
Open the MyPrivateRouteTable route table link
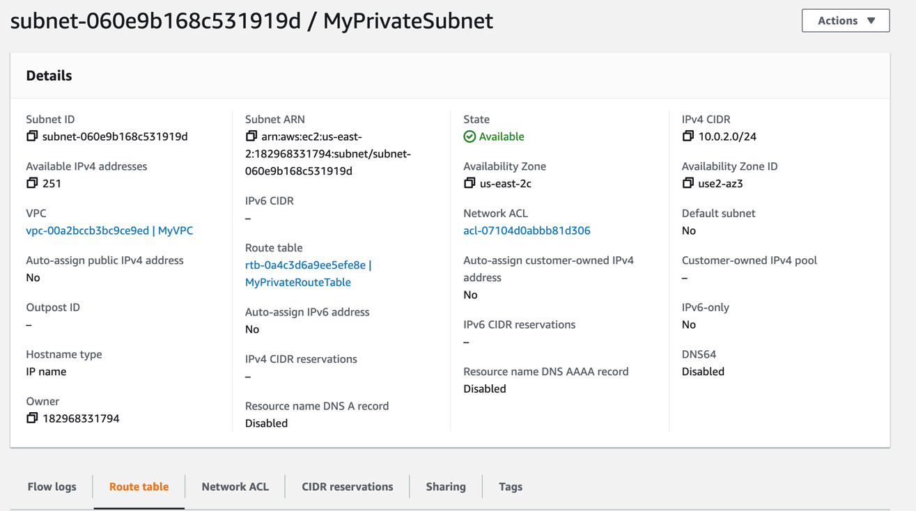308,274
